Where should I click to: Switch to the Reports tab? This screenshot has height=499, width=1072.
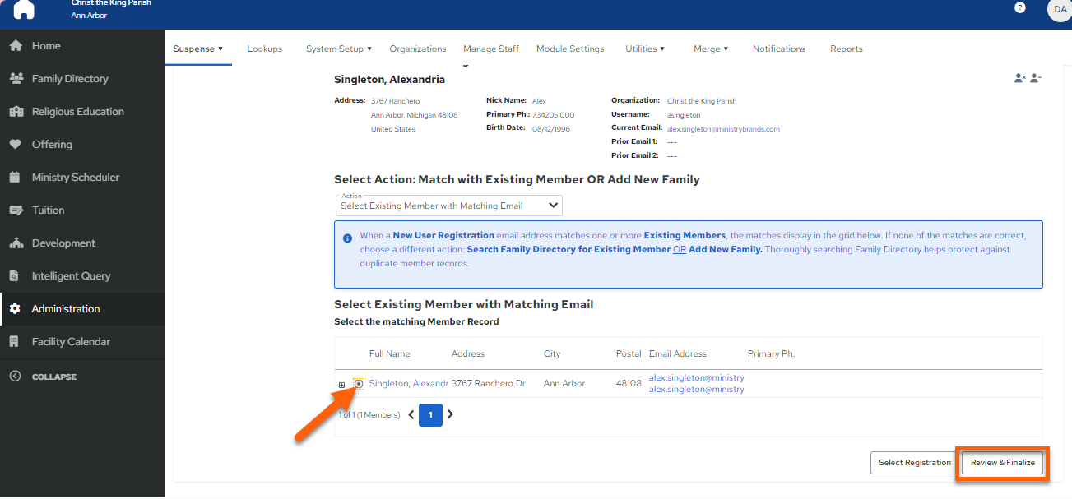[x=847, y=49]
